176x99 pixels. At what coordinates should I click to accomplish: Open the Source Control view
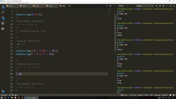3,18
